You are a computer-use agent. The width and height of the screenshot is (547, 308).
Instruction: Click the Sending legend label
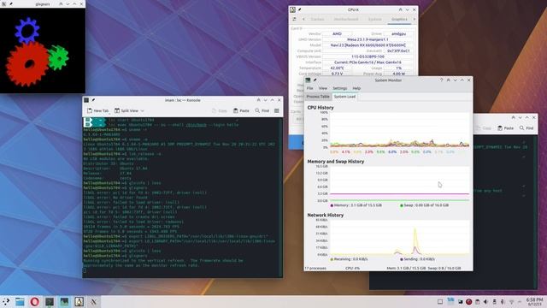[x=417, y=259]
